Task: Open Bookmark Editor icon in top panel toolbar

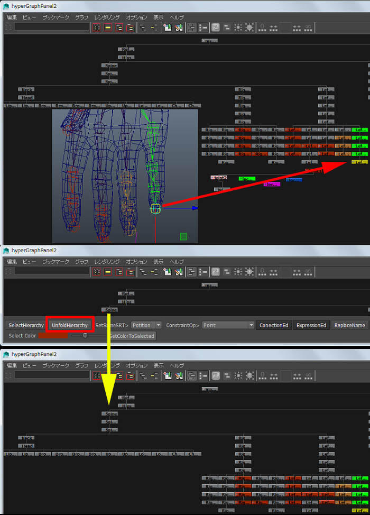Action: [x=179, y=27]
